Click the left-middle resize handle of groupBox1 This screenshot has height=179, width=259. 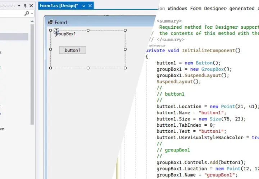click(51, 49)
